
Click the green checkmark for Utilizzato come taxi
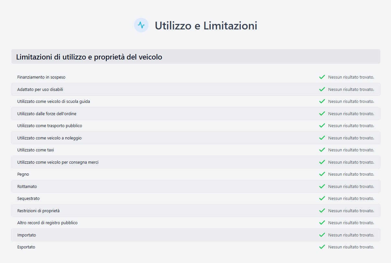[322, 150]
